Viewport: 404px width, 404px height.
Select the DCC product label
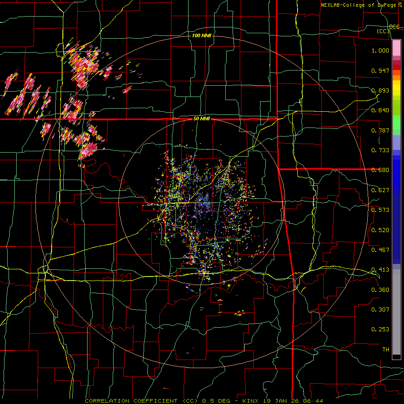coord(395,27)
